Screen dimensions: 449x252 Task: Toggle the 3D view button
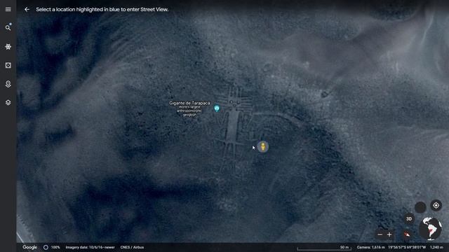[409, 219]
